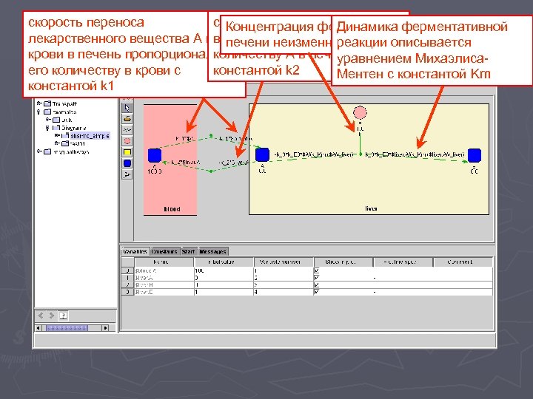Click the liver compartment label
Screen dimensions: 533x399
(x=371, y=208)
